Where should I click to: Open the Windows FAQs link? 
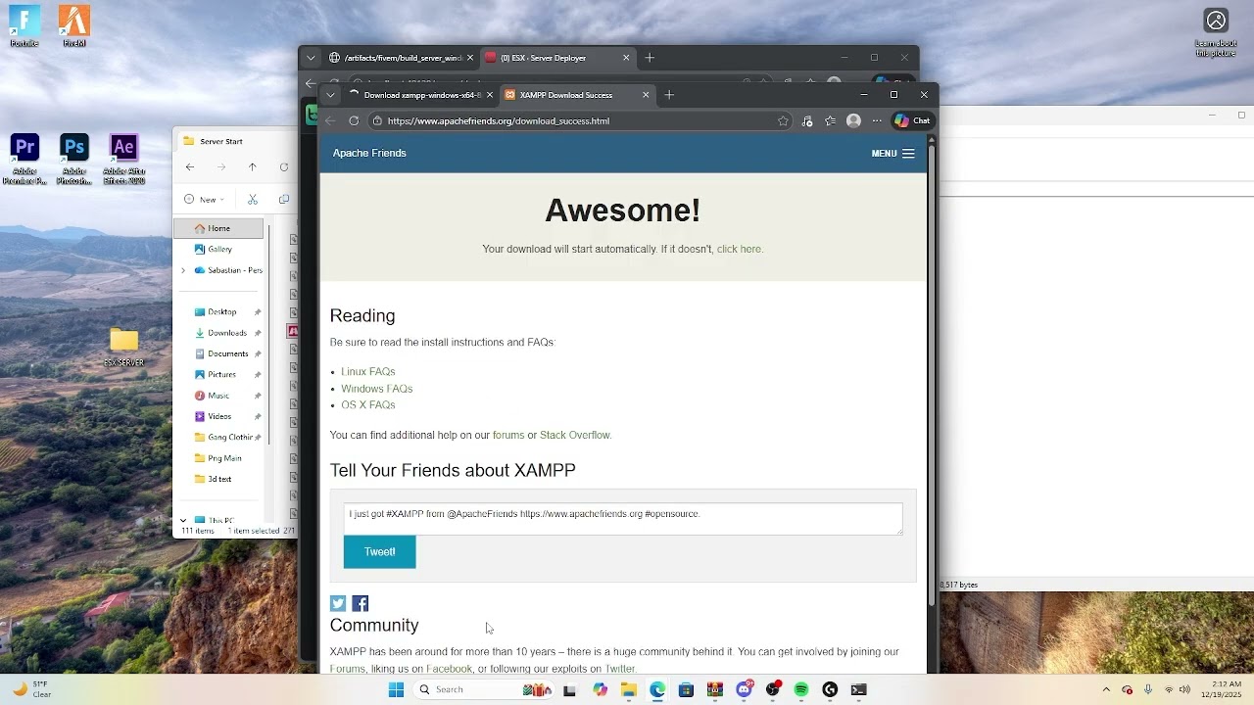tap(377, 389)
